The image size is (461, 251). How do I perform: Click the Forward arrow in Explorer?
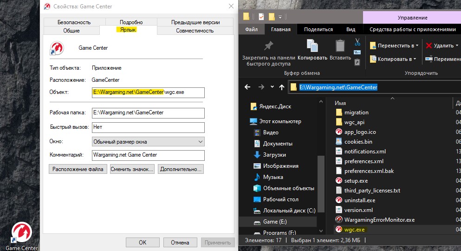261,87
